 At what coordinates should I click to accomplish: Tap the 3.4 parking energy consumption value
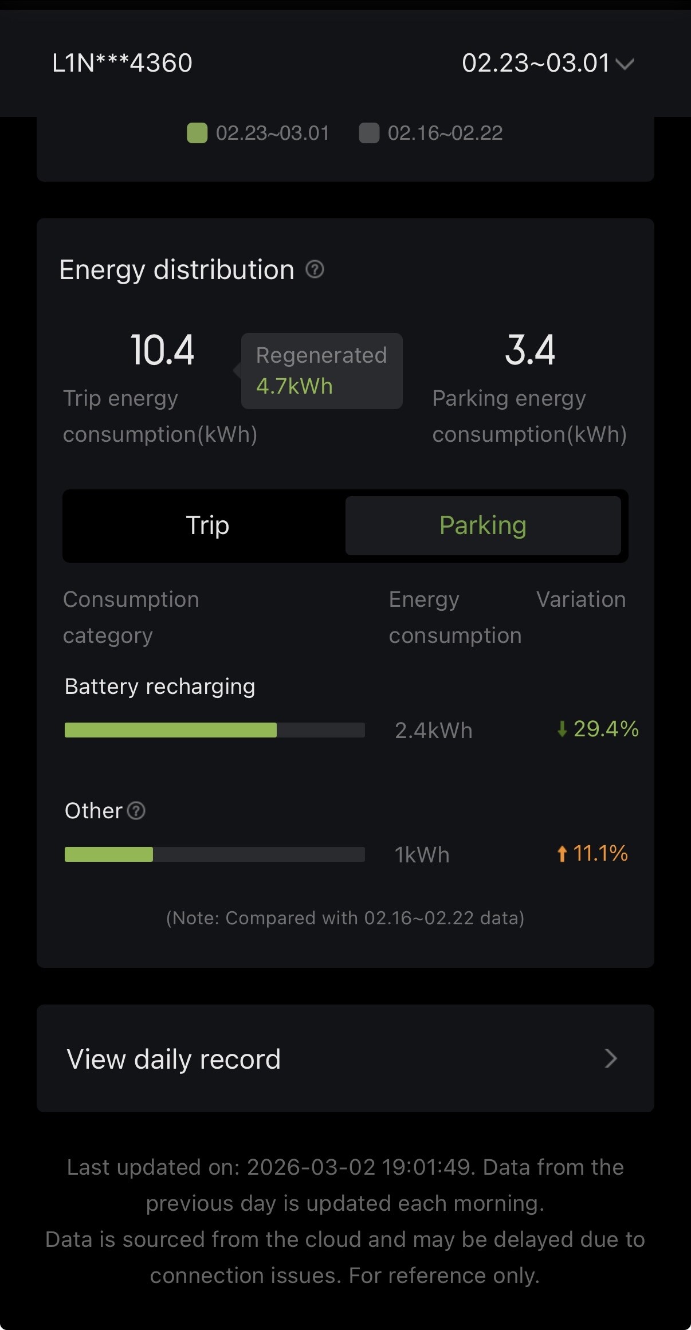[x=530, y=350]
